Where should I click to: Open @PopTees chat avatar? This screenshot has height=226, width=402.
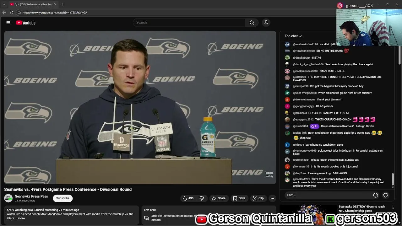(x=287, y=173)
